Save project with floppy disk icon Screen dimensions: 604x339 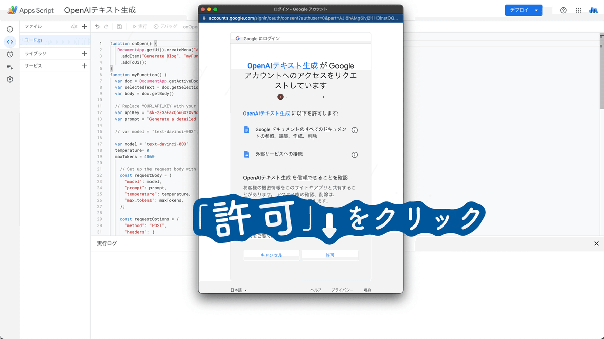click(119, 26)
